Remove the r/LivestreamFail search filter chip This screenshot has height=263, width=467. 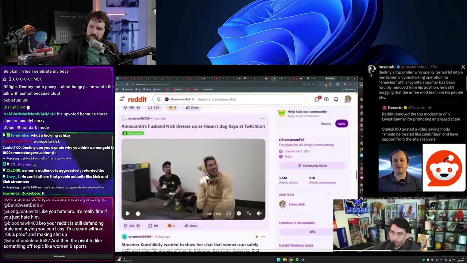pyautogui.click(x=193, y=99)
